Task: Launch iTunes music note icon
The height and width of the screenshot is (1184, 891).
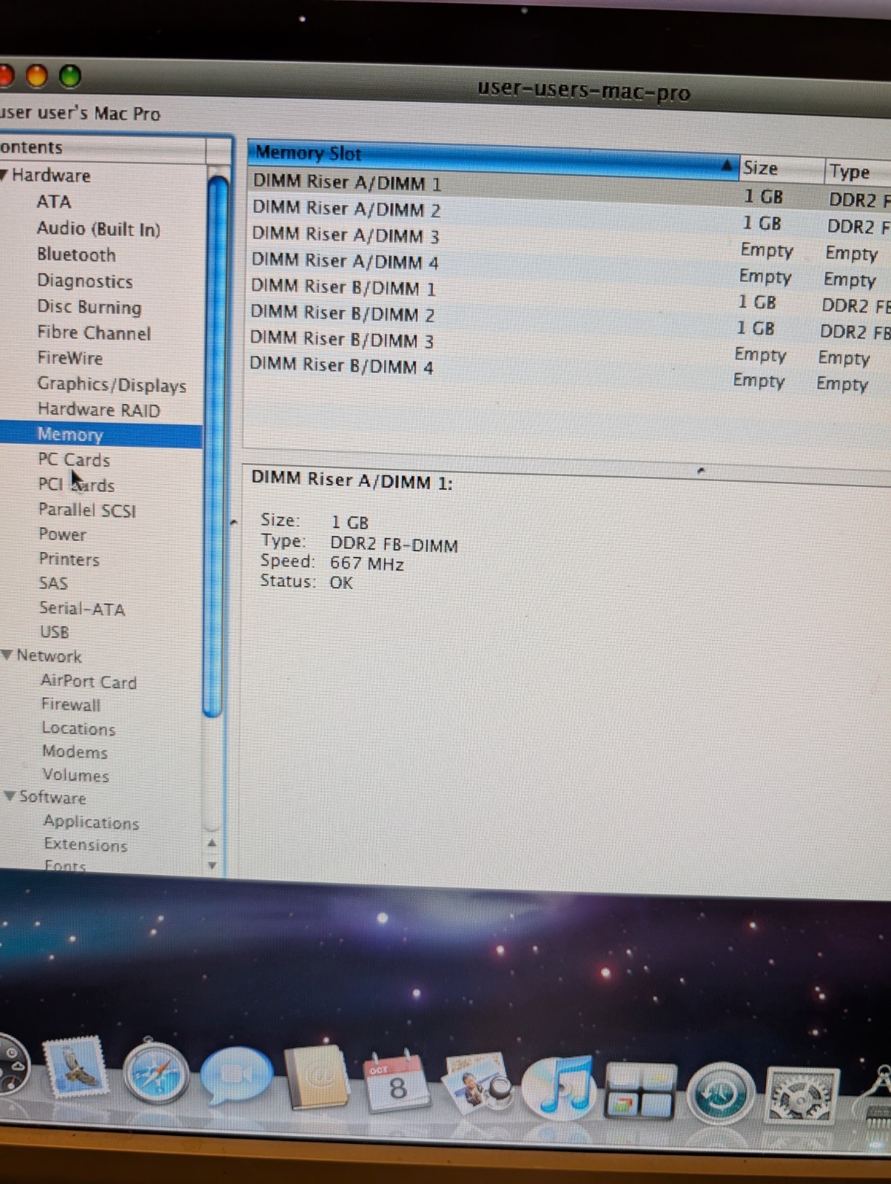Action: [559, 1086]
